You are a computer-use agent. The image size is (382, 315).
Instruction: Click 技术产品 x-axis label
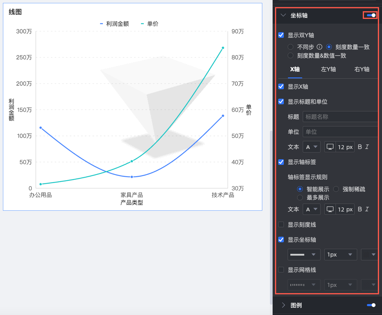[223, 195]
